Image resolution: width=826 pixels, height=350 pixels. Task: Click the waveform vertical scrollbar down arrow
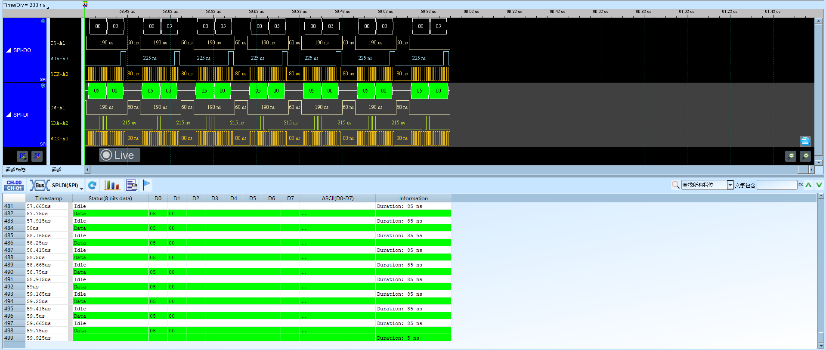coord(819,162)
